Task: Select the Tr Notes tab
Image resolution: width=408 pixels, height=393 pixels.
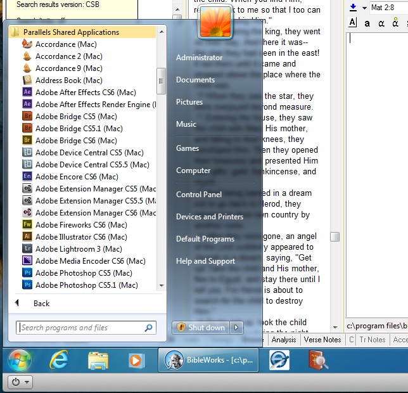Action: click(372, 340)
